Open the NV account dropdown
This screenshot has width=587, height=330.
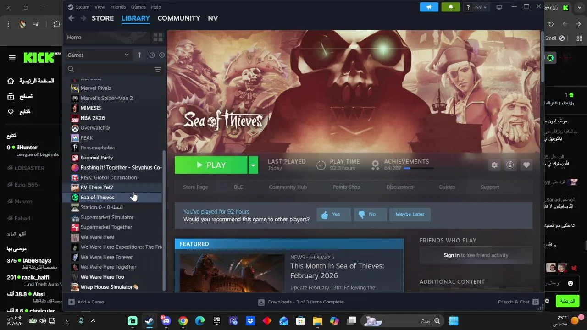tap(481, 7)
